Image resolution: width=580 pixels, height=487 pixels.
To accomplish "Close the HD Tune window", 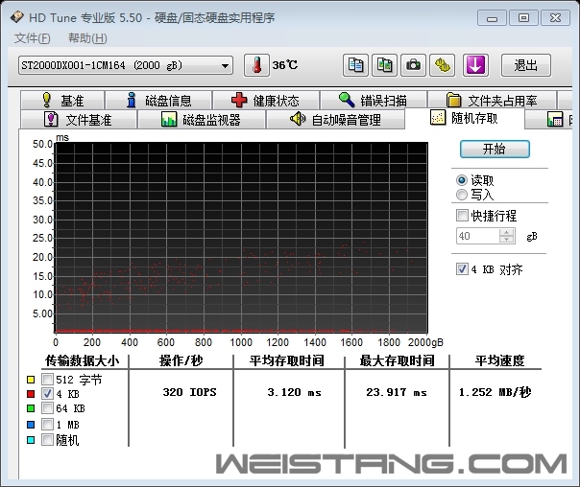I will click(555, 17).
